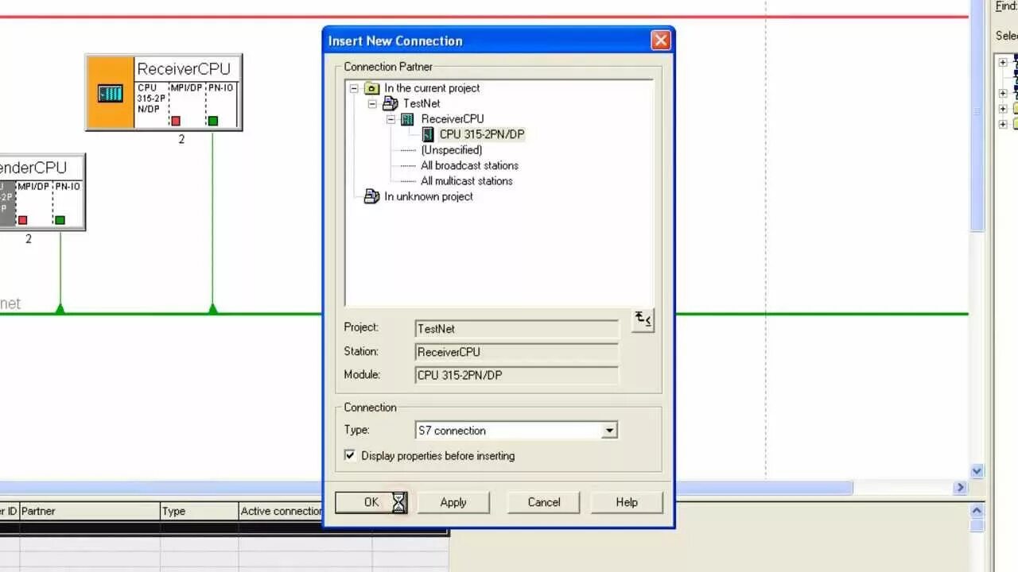
Task: Expand the fourth catalog tree node at right
Action: [x=1003, y=124]
